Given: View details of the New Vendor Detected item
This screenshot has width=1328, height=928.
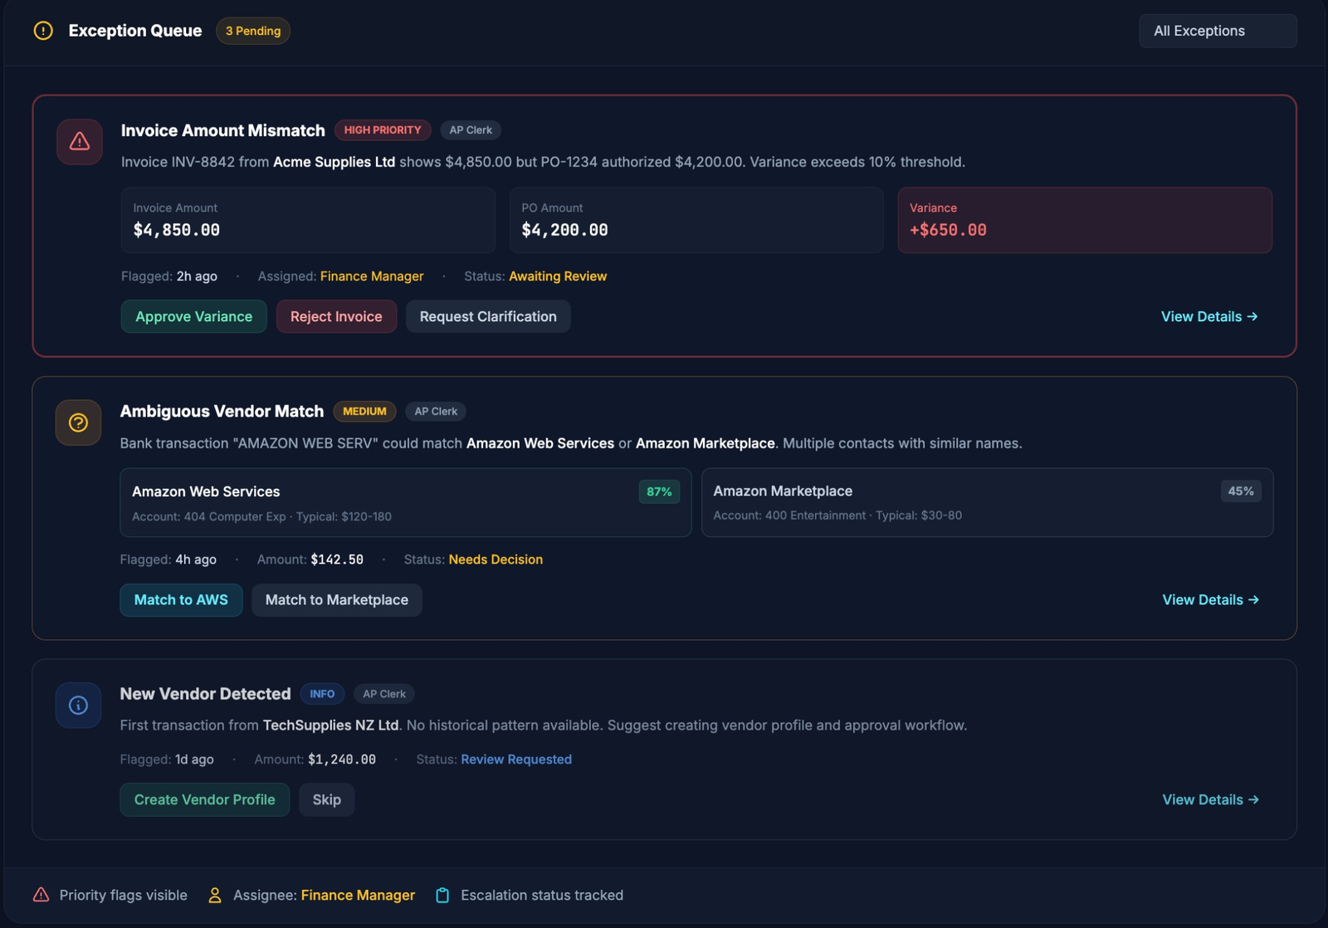Looking at the screenshot, I should point(1210,799).
